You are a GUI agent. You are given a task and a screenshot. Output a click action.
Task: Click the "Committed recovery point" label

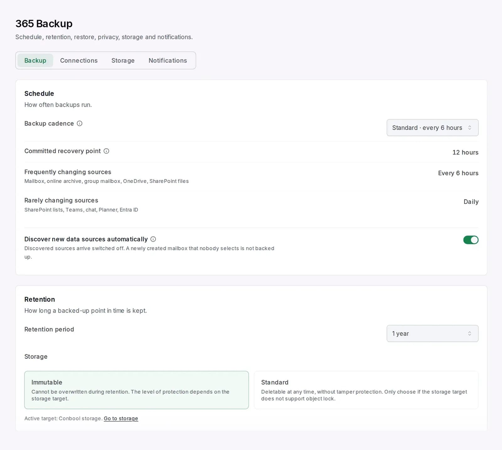tap(63, 151)
